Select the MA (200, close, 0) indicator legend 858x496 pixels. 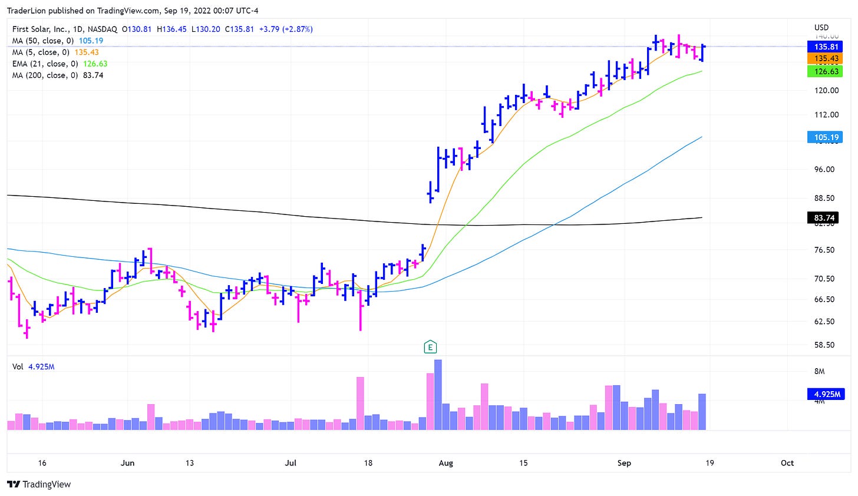pos(58,75)
